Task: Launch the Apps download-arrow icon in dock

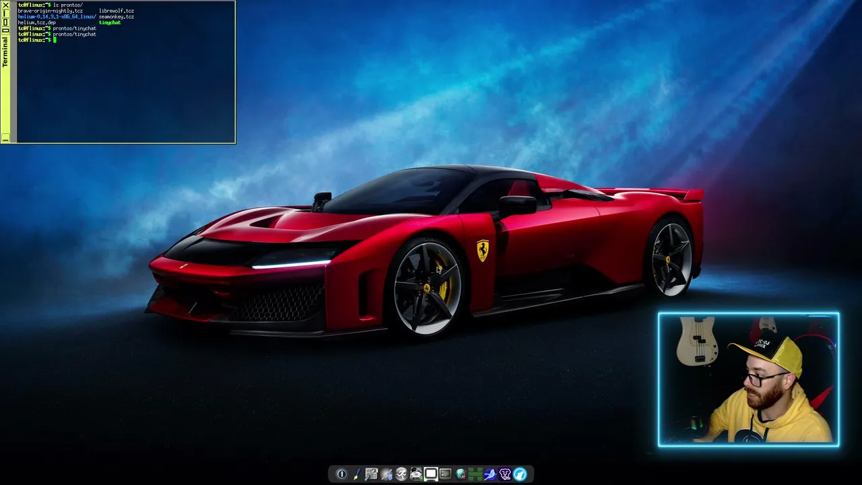Action: click(386, 474)
